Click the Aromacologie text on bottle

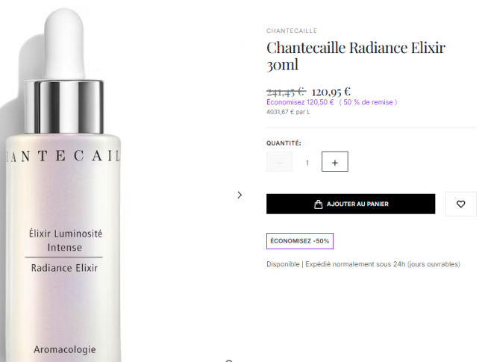65,349
